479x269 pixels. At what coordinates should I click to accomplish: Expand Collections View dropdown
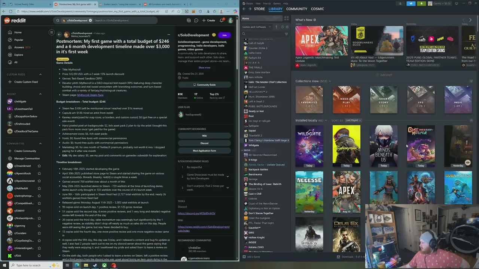point(330,81)
